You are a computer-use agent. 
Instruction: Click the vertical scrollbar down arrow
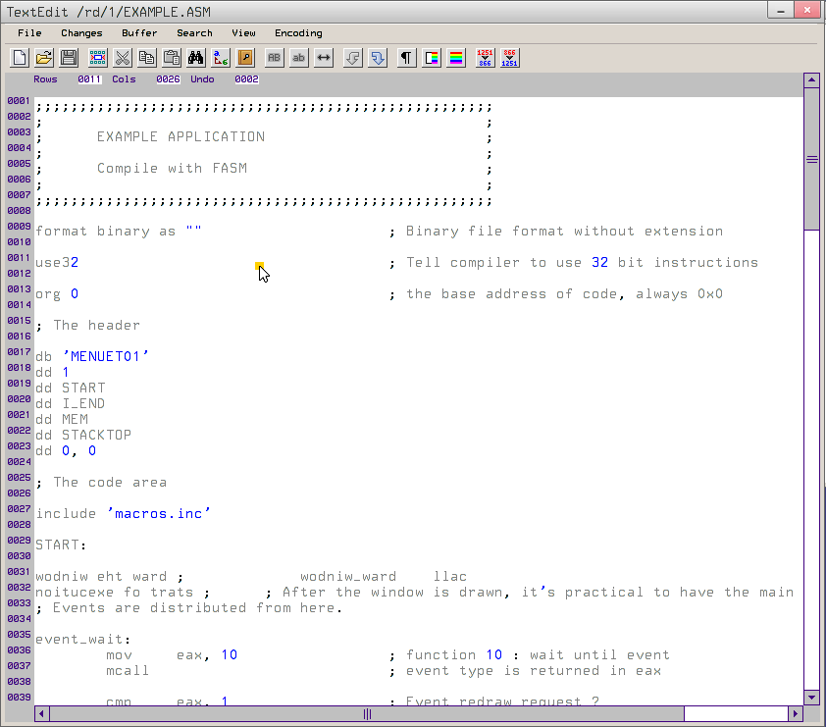pyautogui.click(x=811, y=698)
